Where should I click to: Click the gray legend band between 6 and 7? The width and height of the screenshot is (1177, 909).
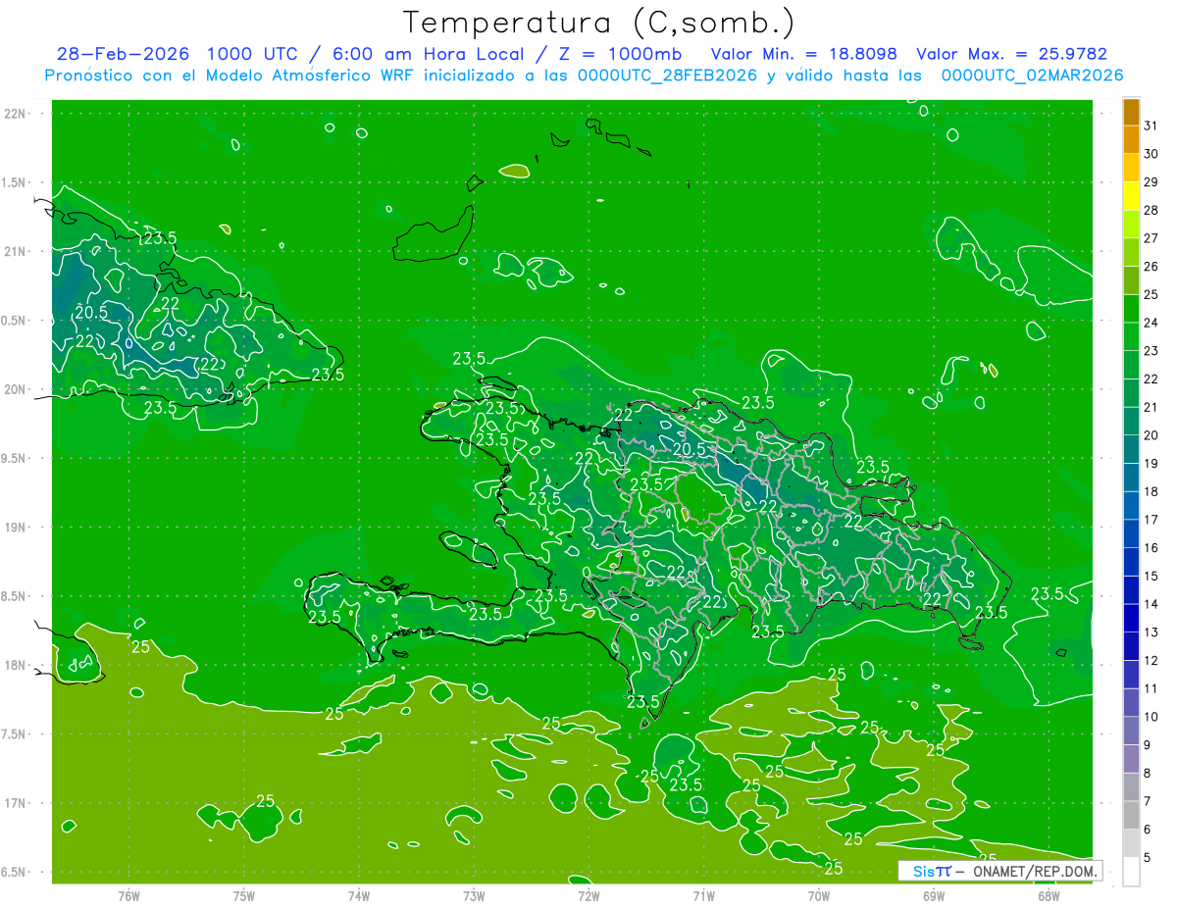coord(1131,815)
